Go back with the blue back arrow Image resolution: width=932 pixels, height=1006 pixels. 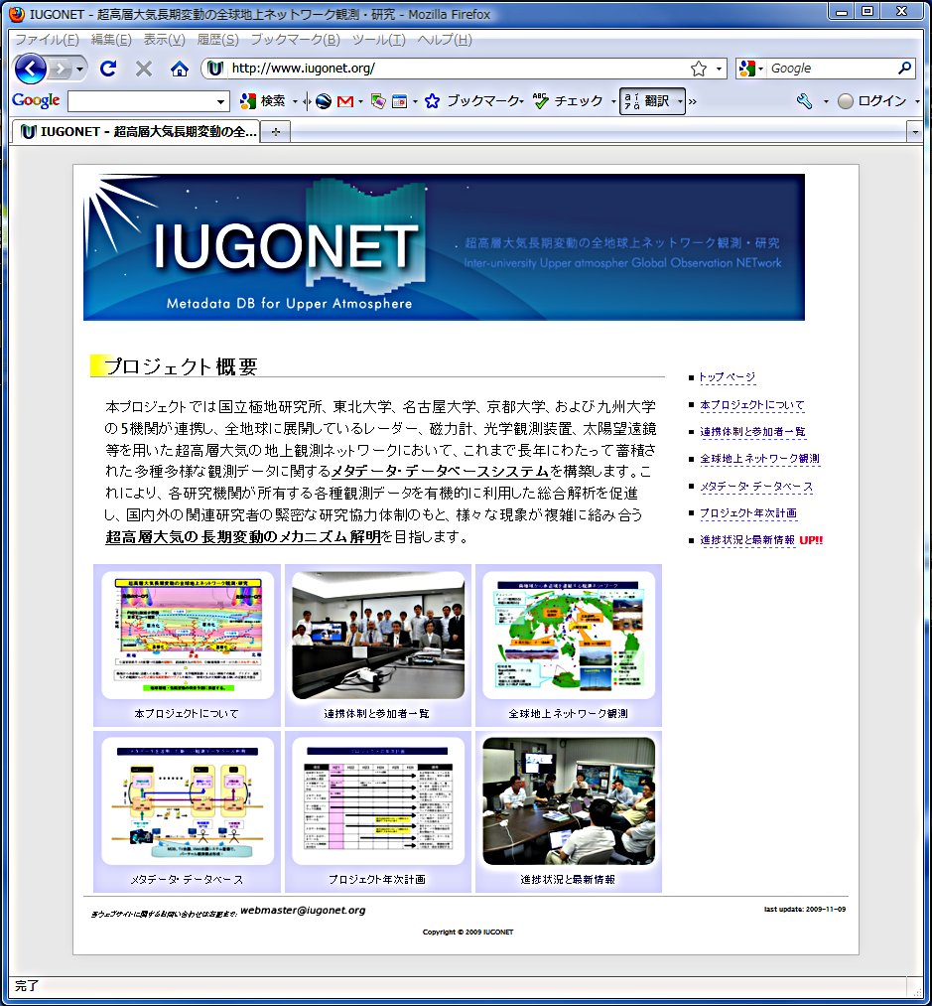click(x=30, y=68)
